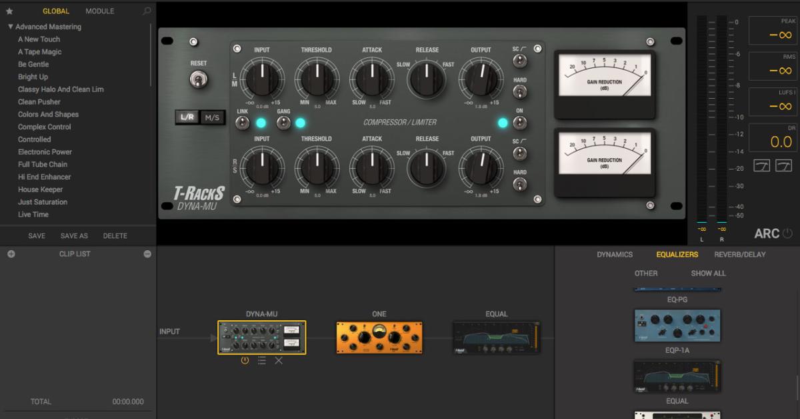Image resolution: width=800 pixels, height=419 pixels.
Task: Open the DYNAMICS module category
Action: tap(615, 255)
